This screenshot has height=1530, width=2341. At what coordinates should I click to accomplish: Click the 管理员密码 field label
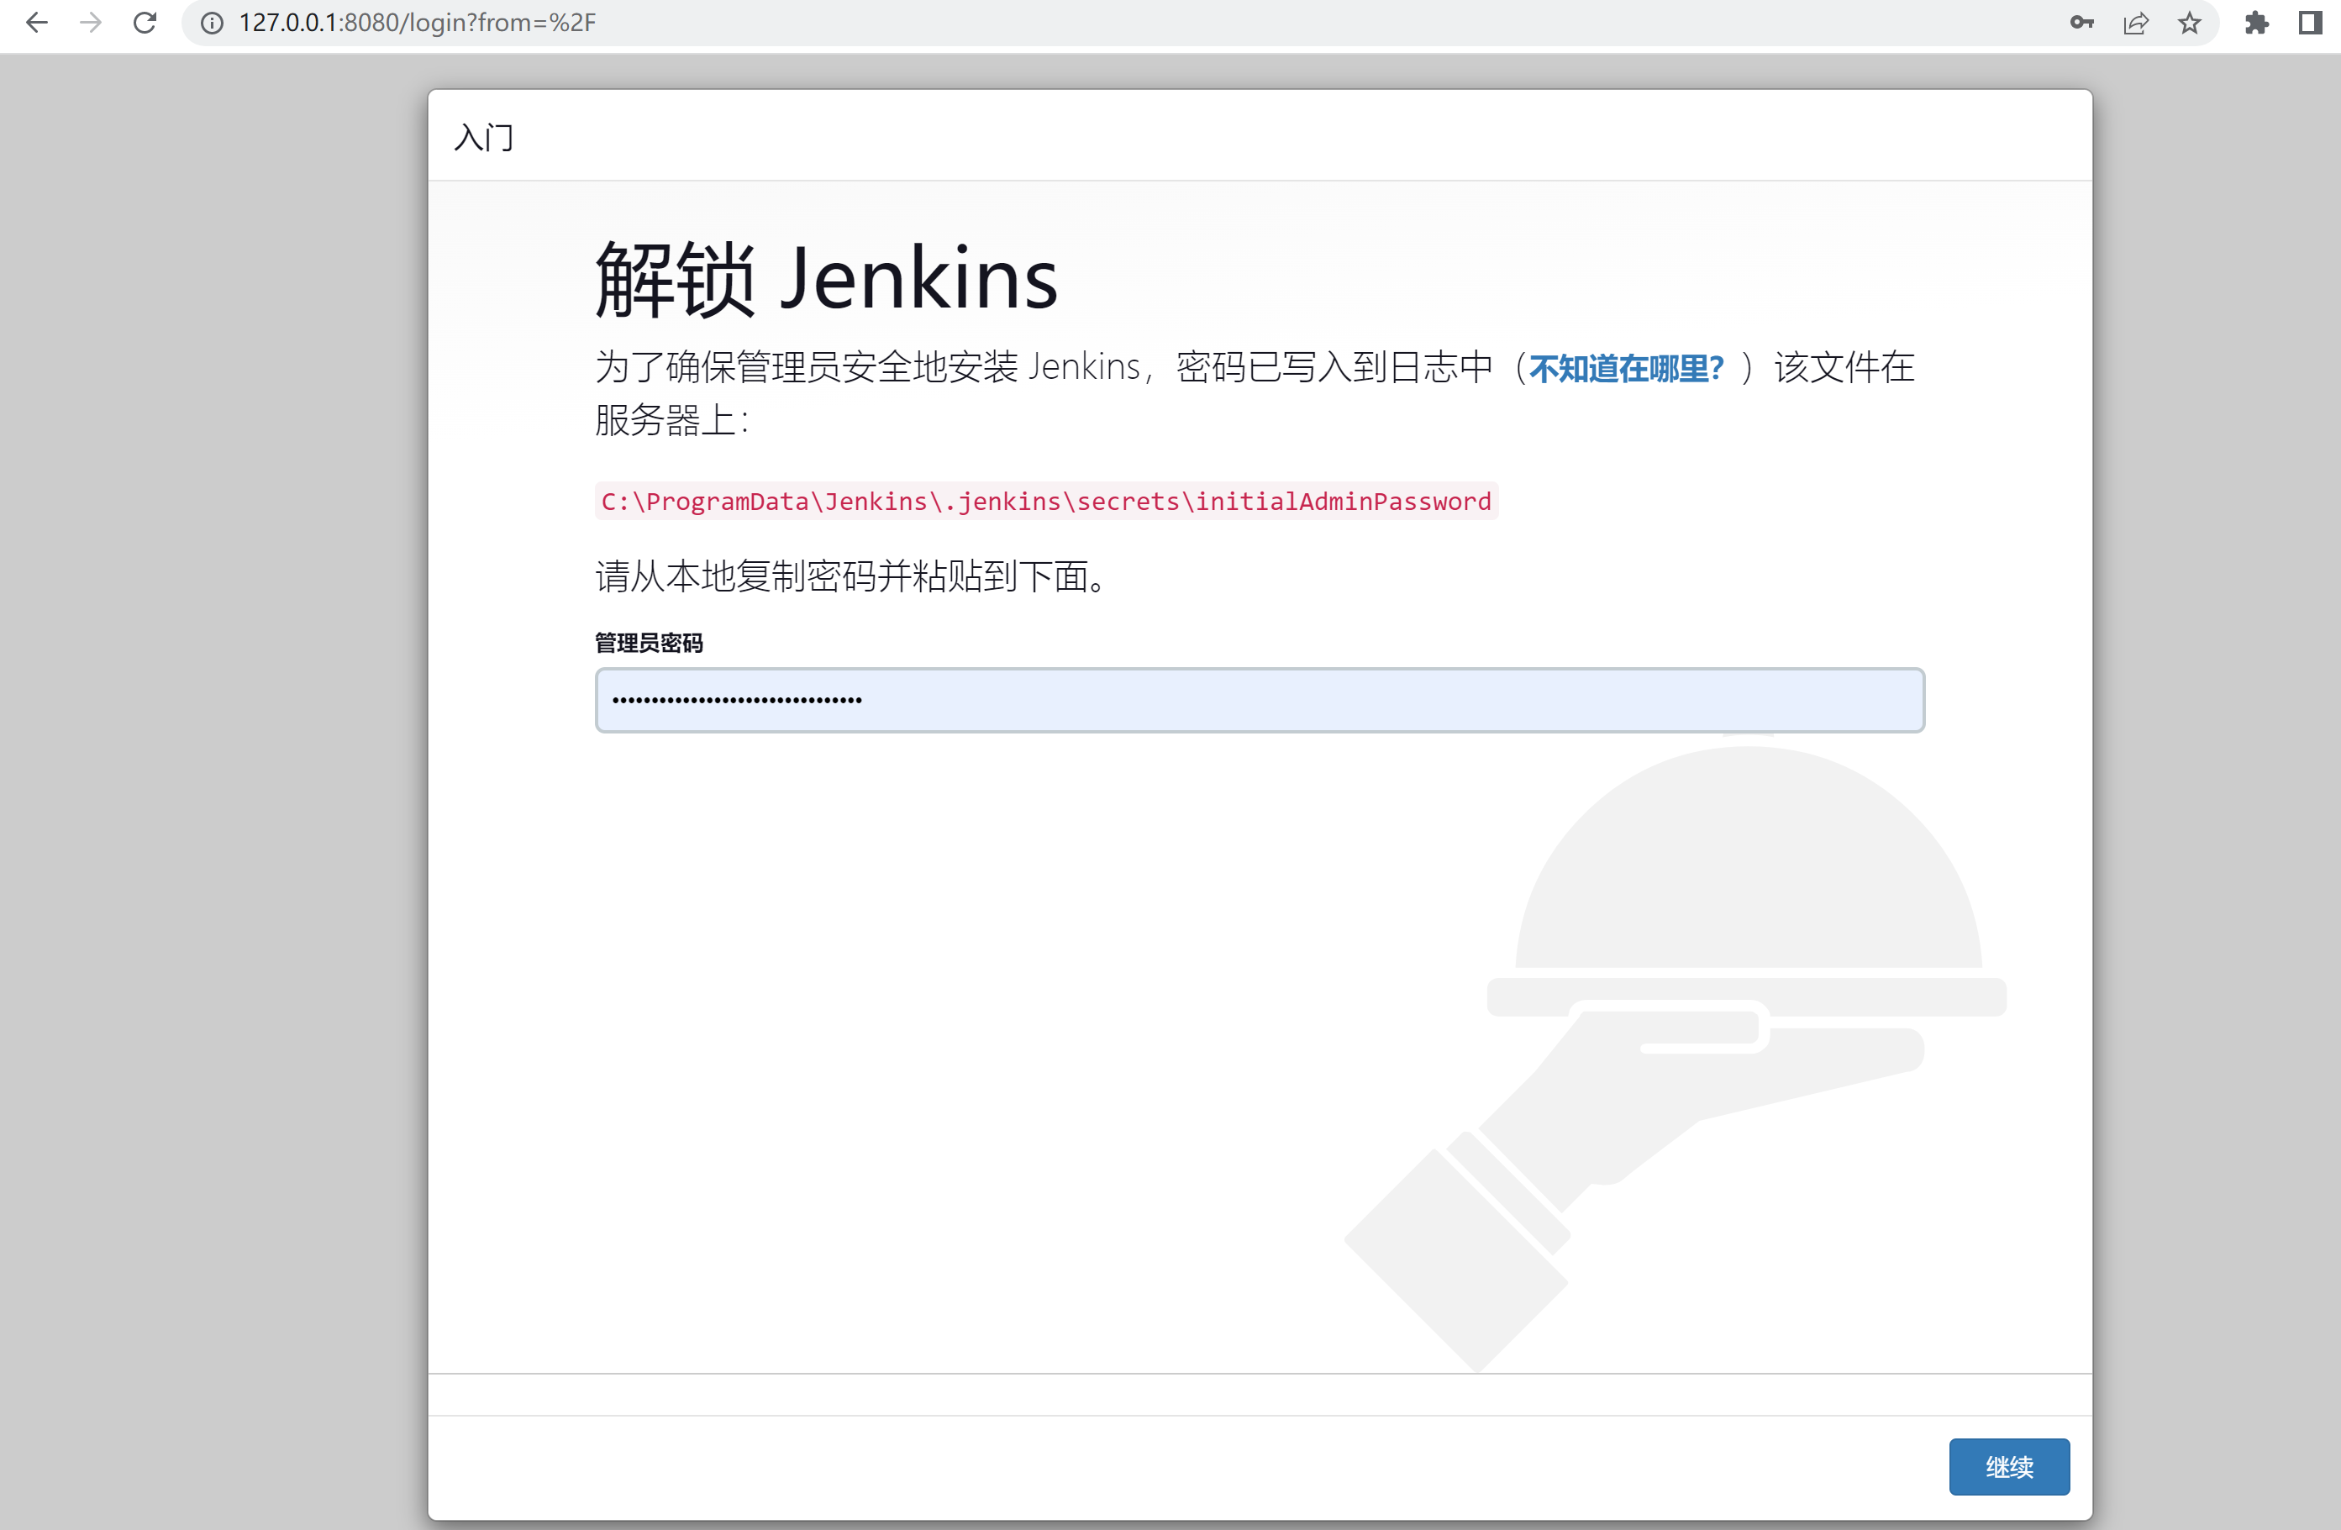click(x=648, y=643)
